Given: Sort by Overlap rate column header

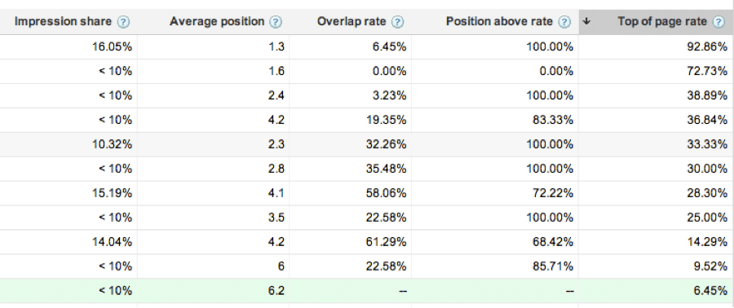Looking at the screenshot, I should pos(352,21).
